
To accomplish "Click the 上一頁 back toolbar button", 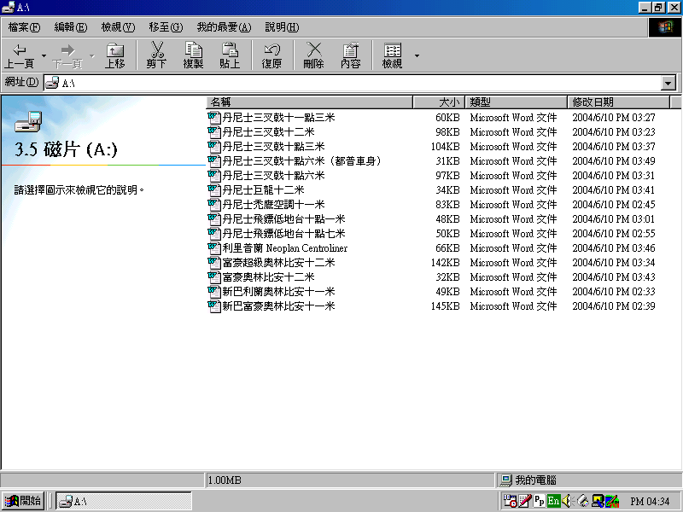I will (x=19, y=55).
